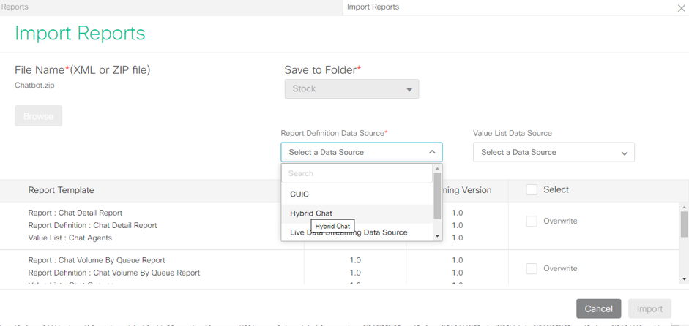Expand the Save to Folder Stock dropdown
Image resolution: width=689 pixels, height=326 pixels.
tap(351, 89)
